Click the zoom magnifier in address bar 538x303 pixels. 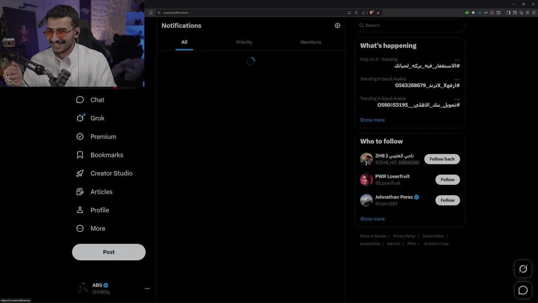click(x=356, y=13)
